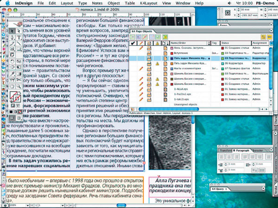
Task: Toggle Align to Baseline Grid button
Action: point(262,170)
